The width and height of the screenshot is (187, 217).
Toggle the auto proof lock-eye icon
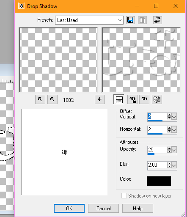tap(132, 99)
